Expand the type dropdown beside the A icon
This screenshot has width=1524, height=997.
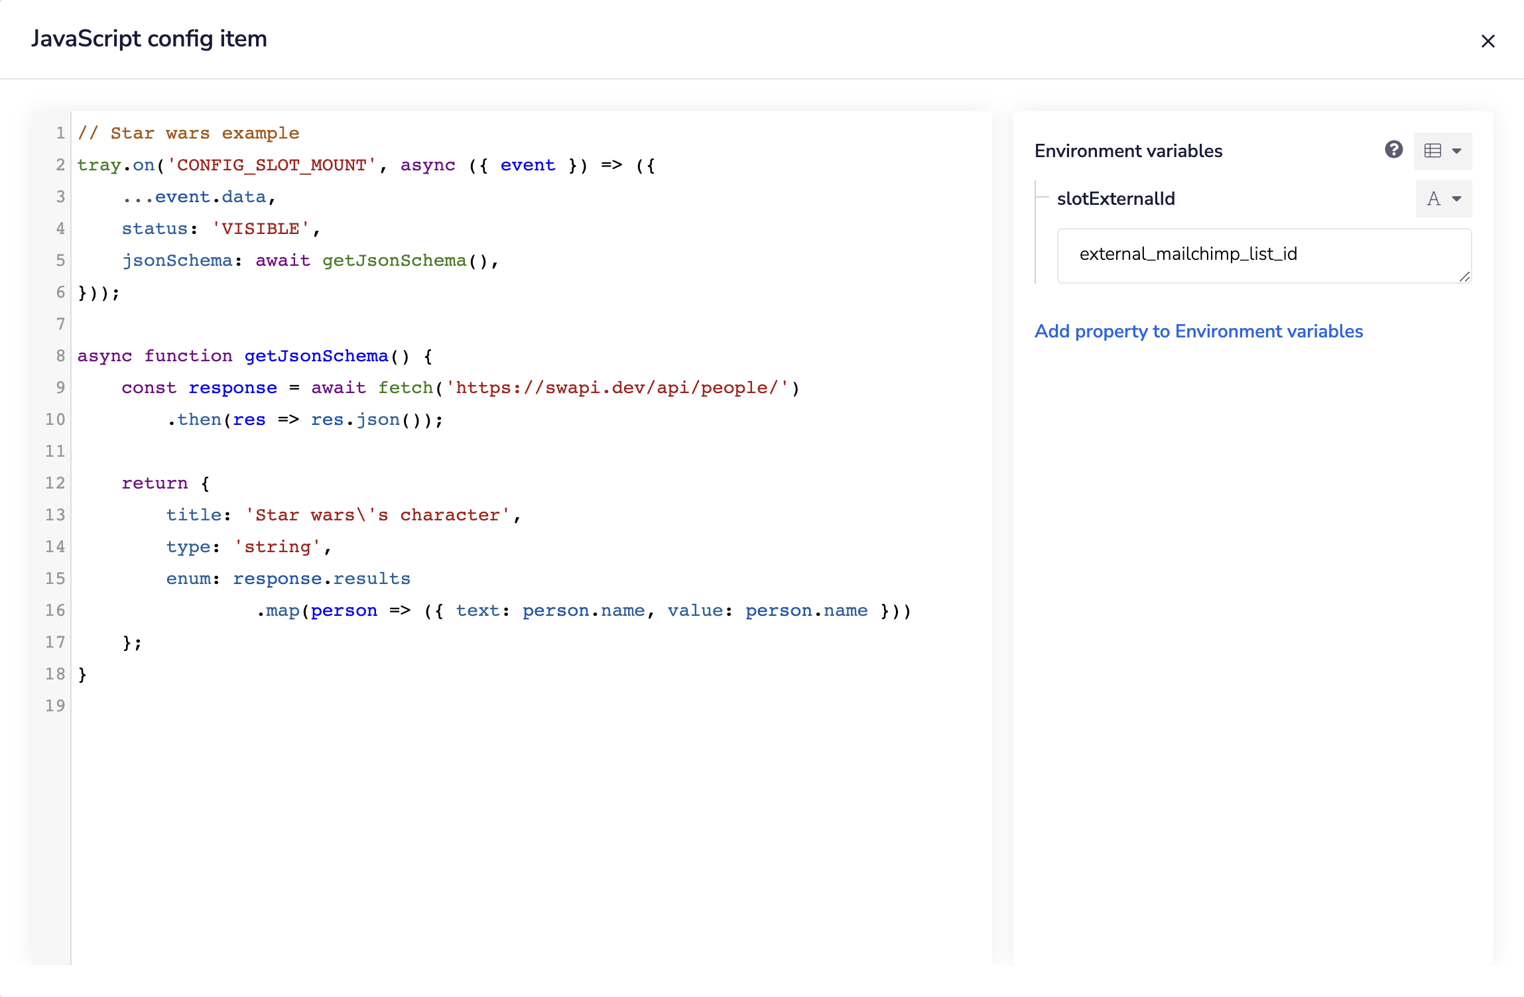(1456, 200)
